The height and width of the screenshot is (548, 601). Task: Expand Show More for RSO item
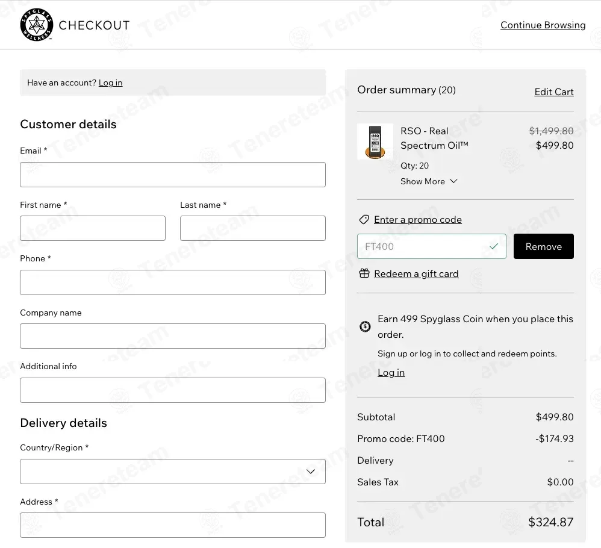pos(429,181)
